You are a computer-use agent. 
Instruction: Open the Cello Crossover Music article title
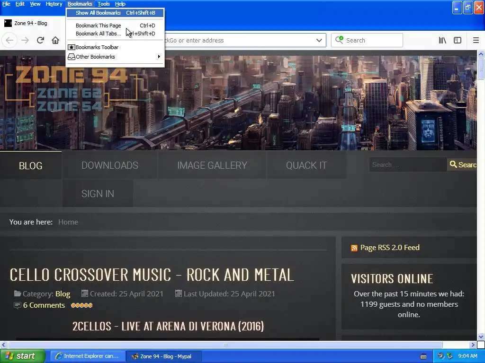(152, 275)
